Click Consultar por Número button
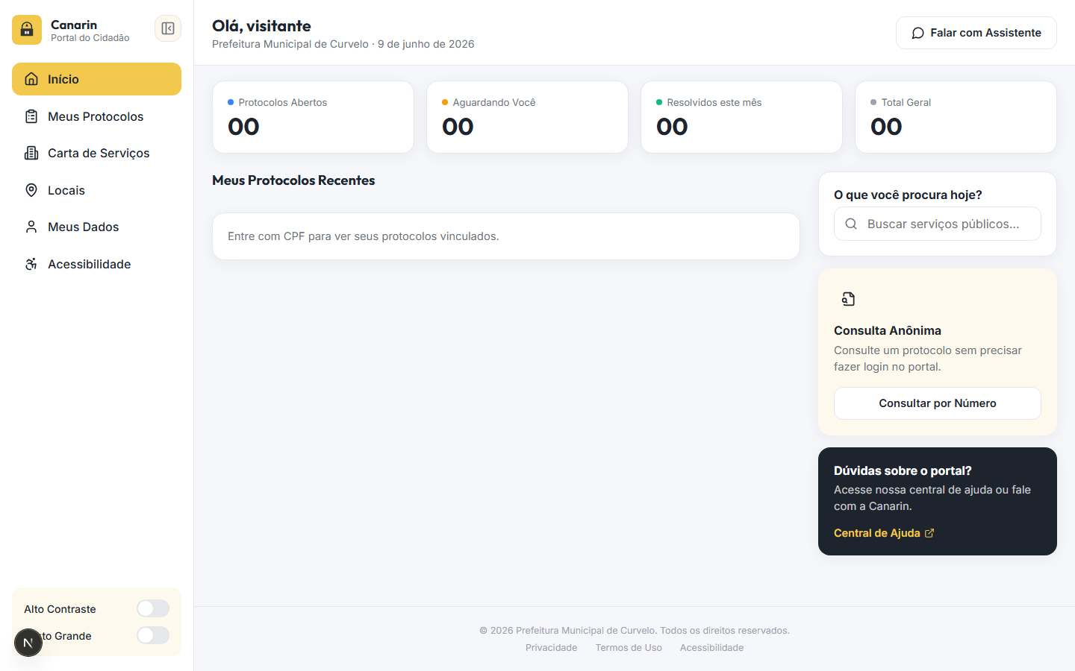 coord(938,403)
